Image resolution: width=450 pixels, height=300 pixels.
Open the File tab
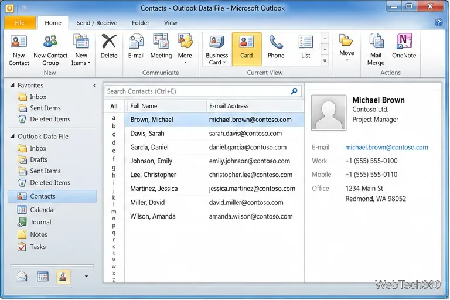[20, 23]
